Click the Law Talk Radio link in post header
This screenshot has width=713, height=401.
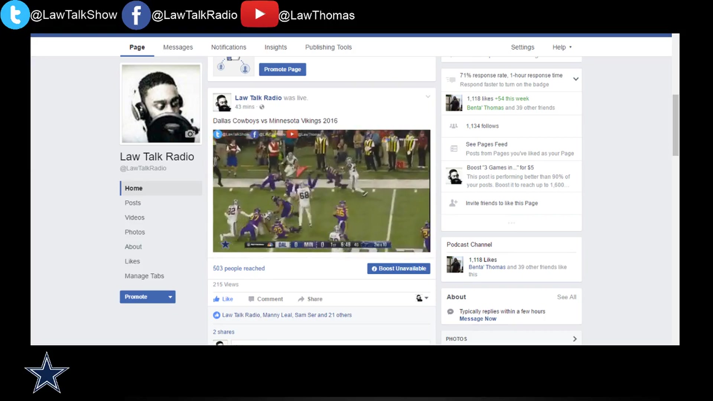(x=258, y=98)
